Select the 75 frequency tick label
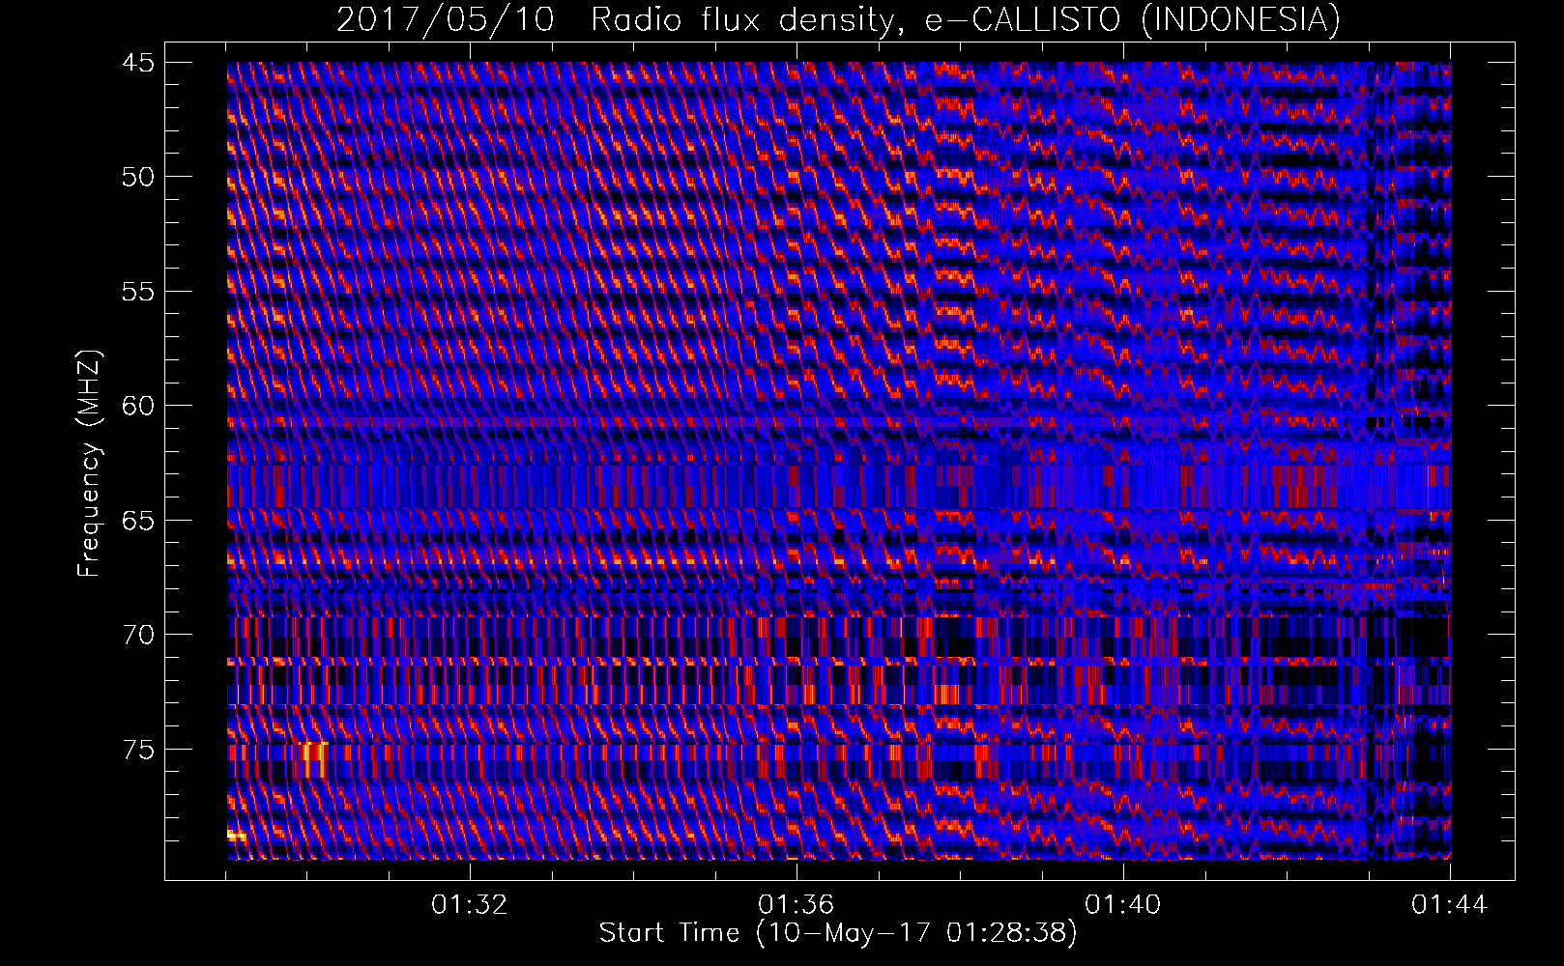 point(138,750)
